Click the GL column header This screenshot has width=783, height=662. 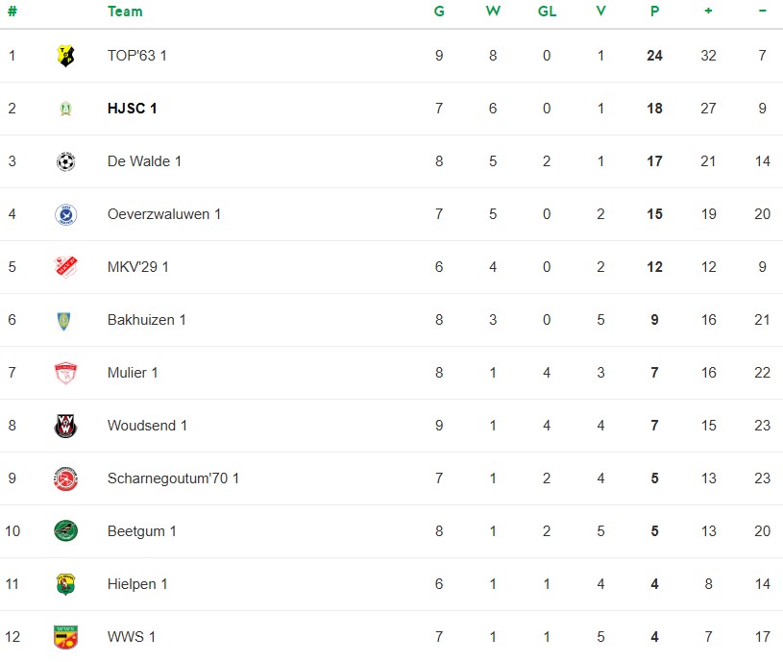[x=547, y=12]
